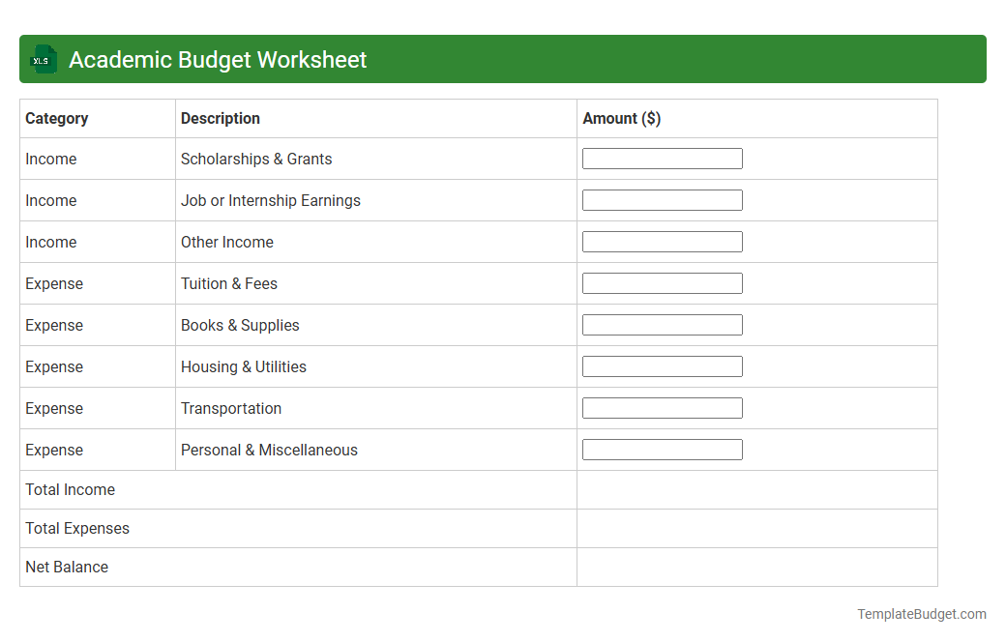The width and height of the screenshot is (1006, 642).
Task: Select the Category column header
Action: pyautogui.click(x=57, y=118)
